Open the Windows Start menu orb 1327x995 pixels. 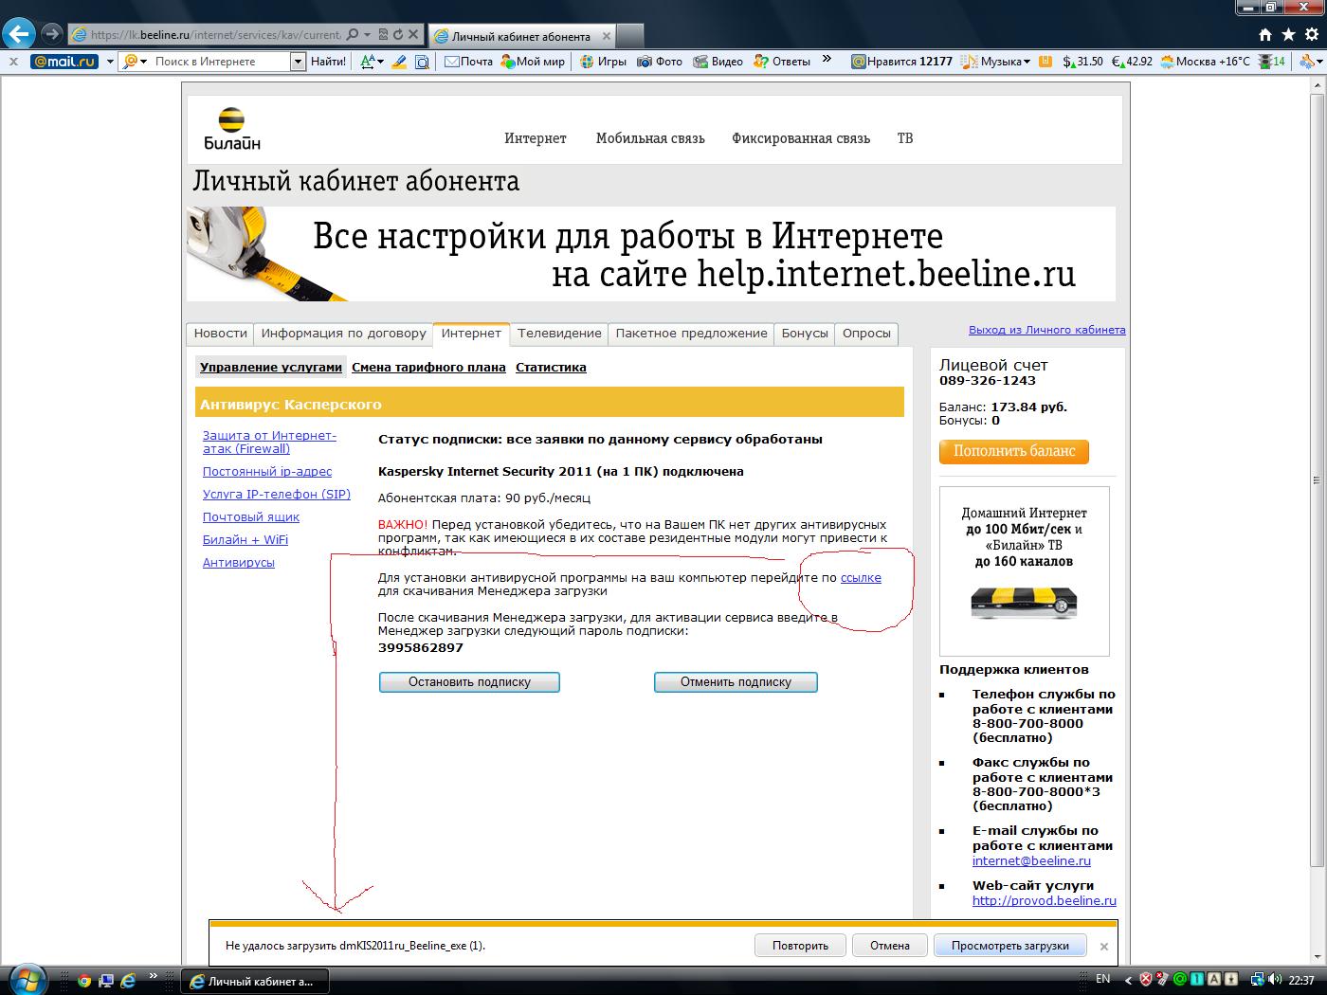click(x=28, y=979)
